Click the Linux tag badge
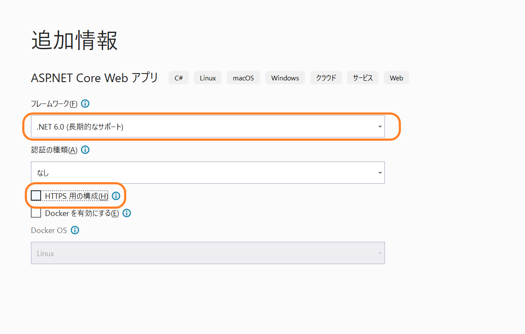The image size is (525, 334). [x=208, y=78]
